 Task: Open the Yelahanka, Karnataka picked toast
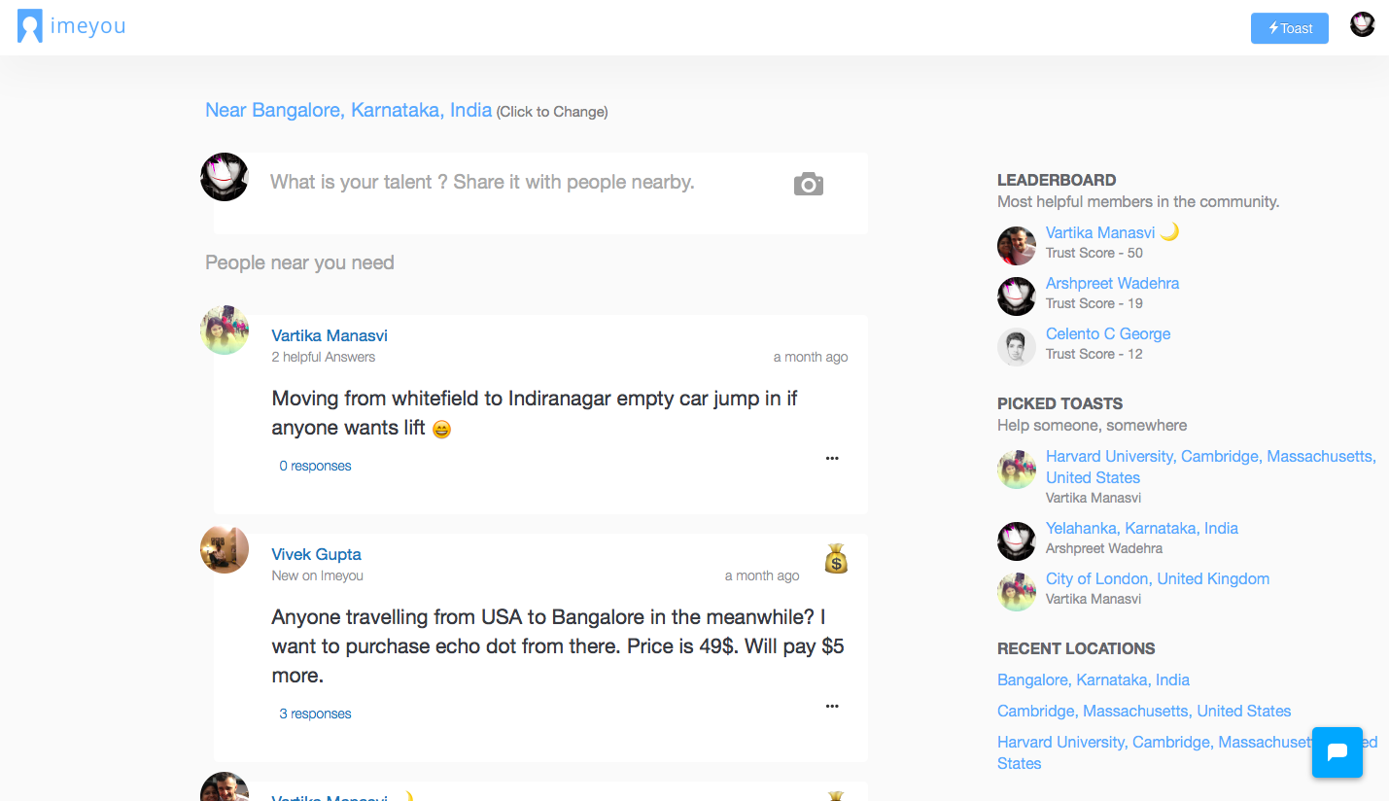[x=1141, y=528]
